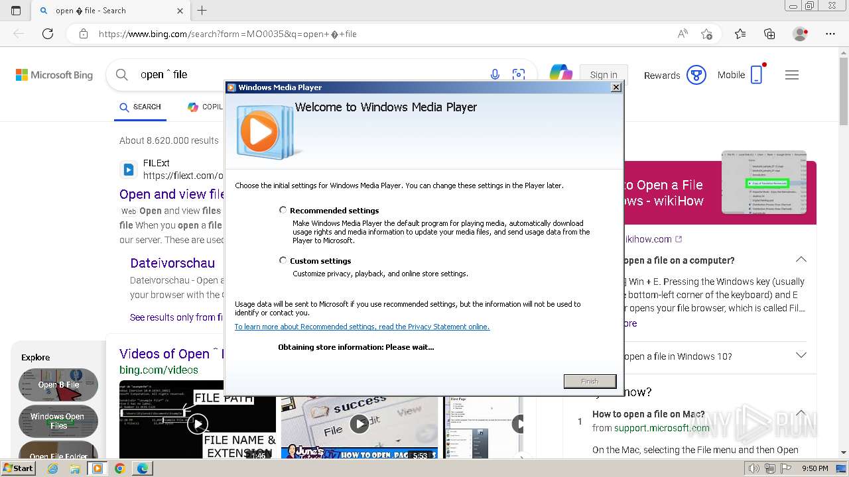This screenshot has width=849, height=477.
Task: Open the Dateivorschau sub-link
Action: click(172, 263)
